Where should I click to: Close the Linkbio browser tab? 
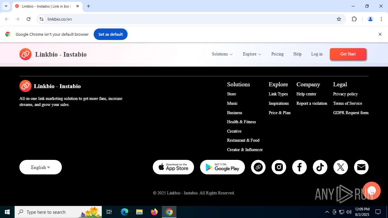[x=78, y=6]
